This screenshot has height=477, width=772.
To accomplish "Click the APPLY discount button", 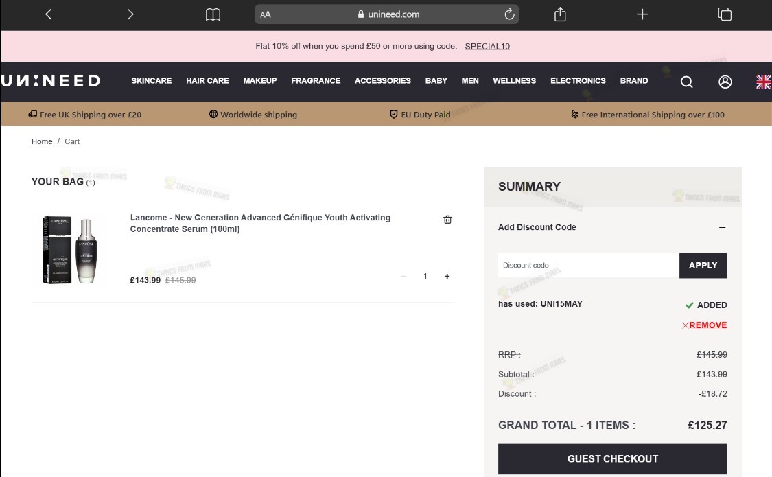I will click(703, 266).
